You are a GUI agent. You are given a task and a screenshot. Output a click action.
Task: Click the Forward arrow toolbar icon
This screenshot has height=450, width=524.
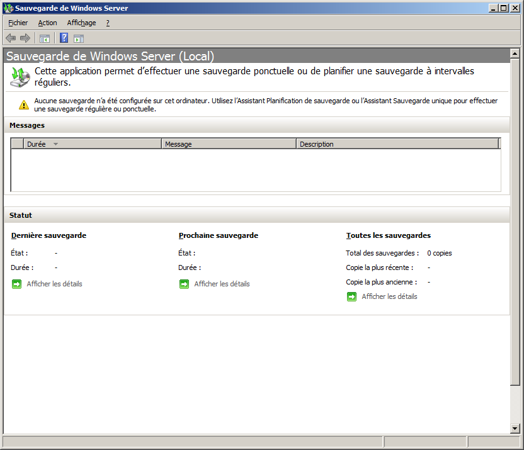coord(25,38)
